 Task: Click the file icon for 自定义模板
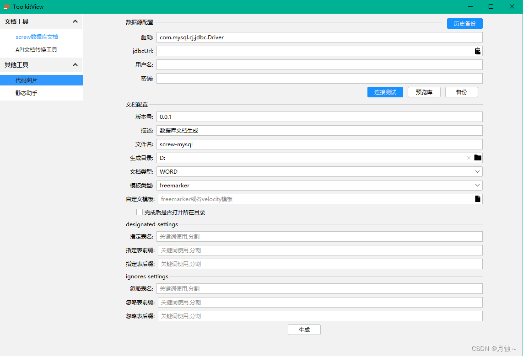pos(478,199)
